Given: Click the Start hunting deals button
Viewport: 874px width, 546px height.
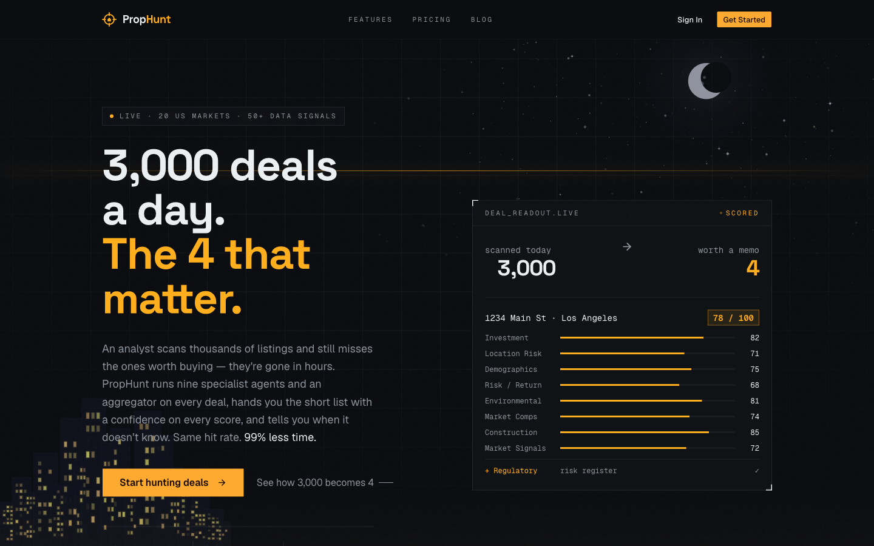Looking at the screenshot, I should pyautogui.click(x=173, y=483).
